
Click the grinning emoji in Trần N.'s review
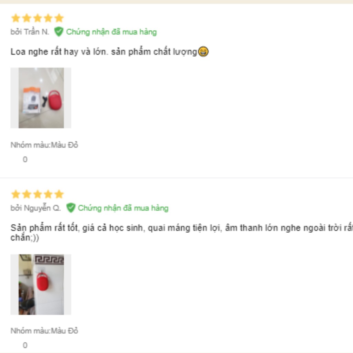[203, 52]
